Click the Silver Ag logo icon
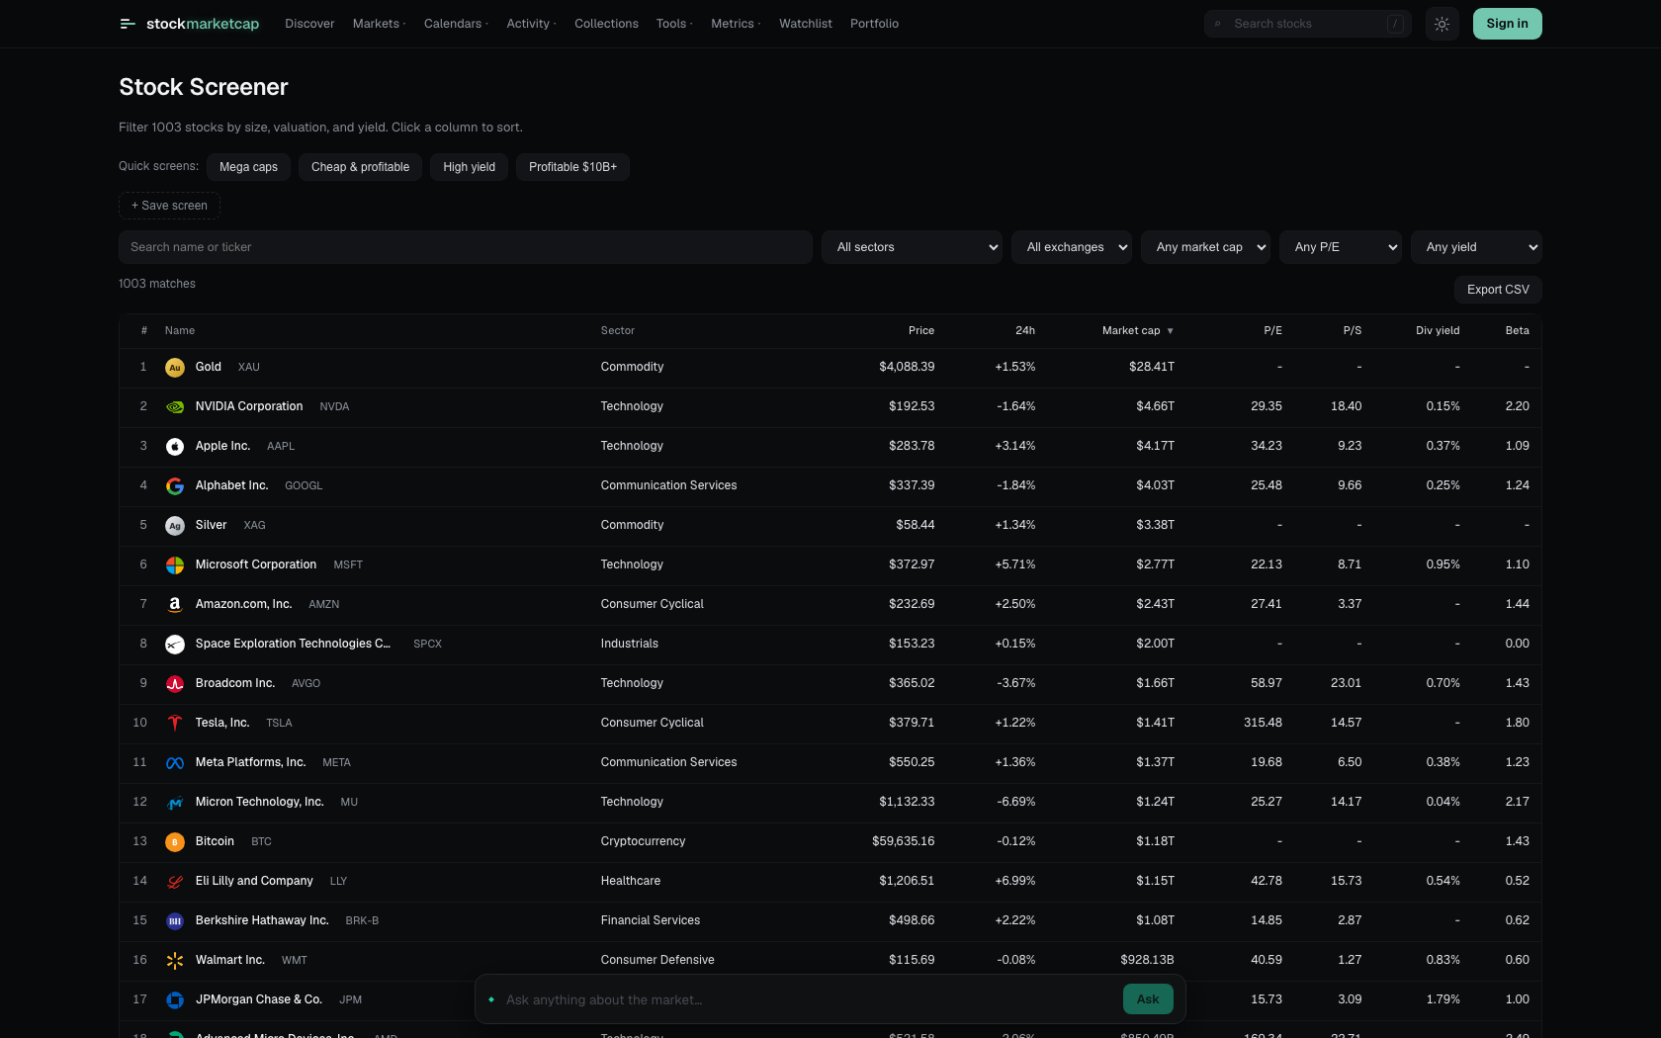 (175, 526)
